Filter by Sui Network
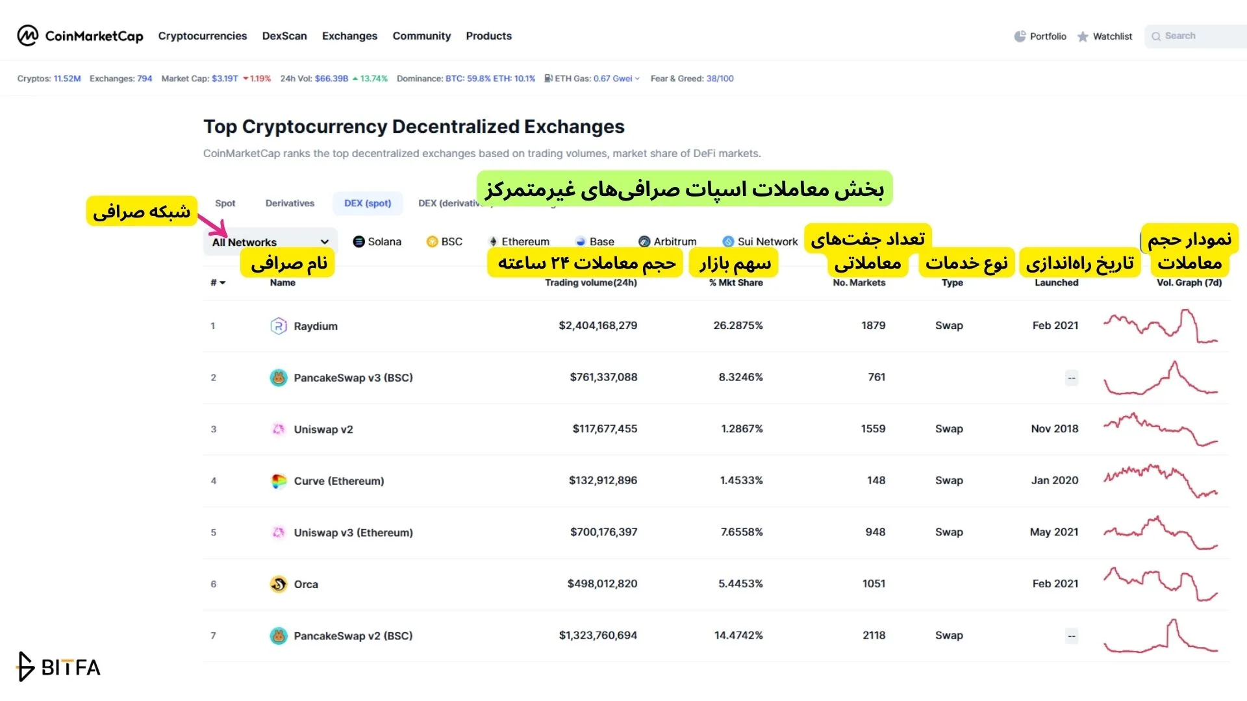1247x701 pixels. pyautogui.click(x=761, y=241)
